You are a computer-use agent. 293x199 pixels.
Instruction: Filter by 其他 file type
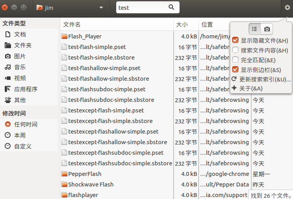pyautogui.click(x=29, y=100)
